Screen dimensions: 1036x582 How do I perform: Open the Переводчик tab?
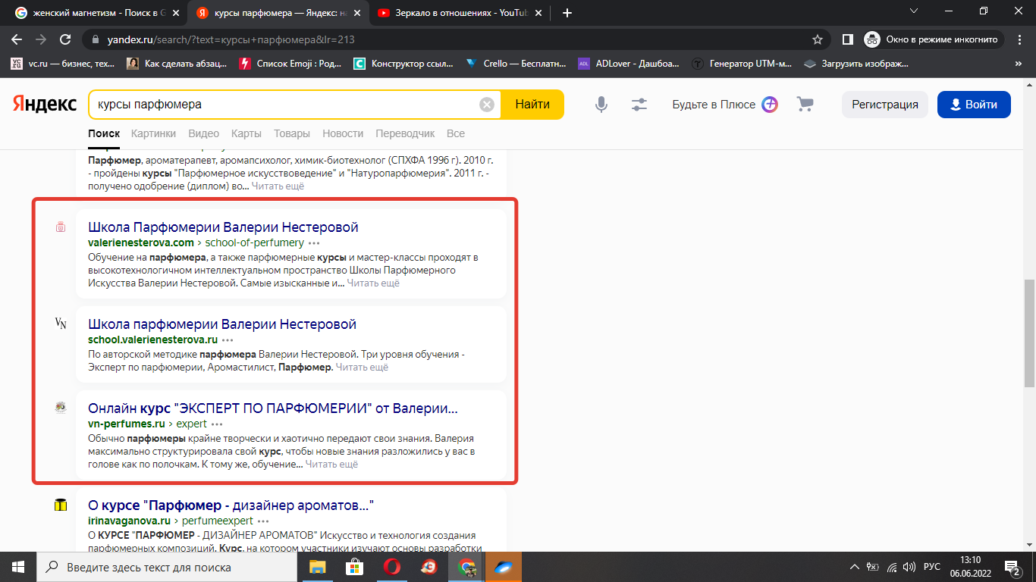[x=406, y=133]
